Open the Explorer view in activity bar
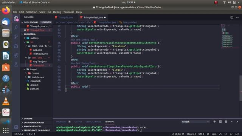This screenshot has width=242, height=136. (16, 19)
